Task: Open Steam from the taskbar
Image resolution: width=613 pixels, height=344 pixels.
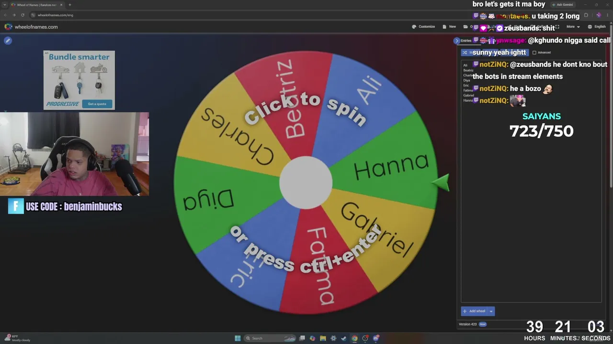Action: [x=344, y=338]
